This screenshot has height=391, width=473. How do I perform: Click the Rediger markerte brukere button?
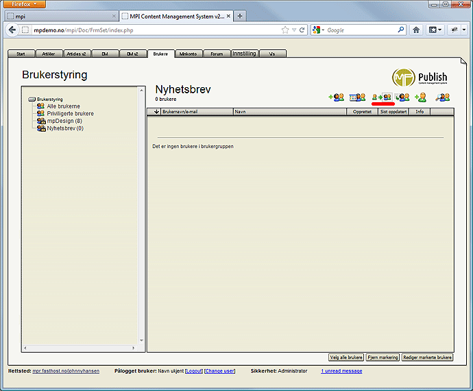tap(428, 357)
